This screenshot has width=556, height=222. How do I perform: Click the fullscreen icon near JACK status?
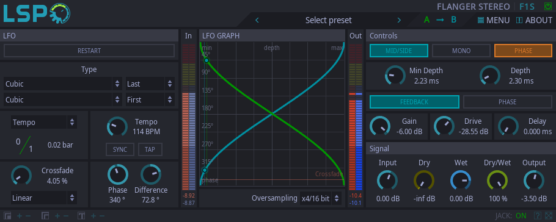pyautogui.click(x=549, y=216)
